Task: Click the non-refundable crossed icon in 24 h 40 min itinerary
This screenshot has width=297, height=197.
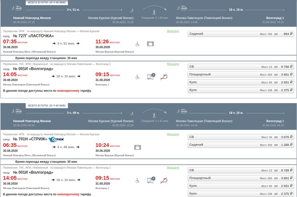Action: pos(164,77)
